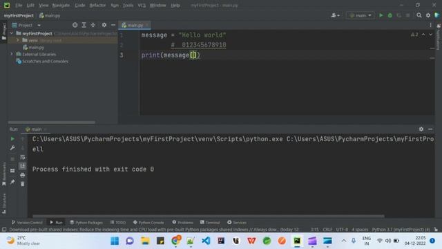
Task: Hide the Project tool window
Action: 113,25
